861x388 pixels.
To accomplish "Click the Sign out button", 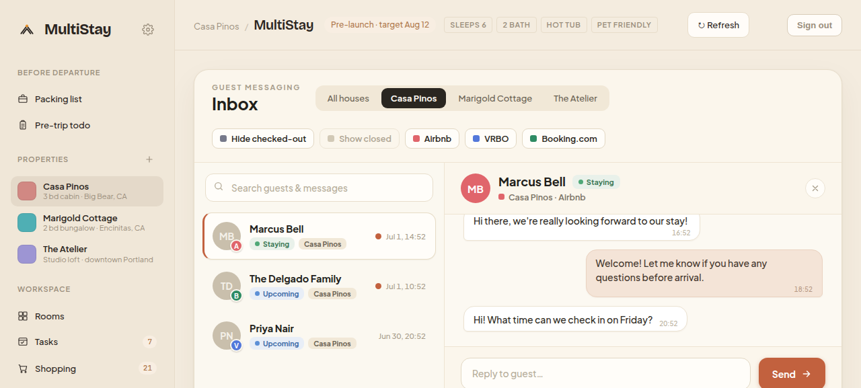I will 815,25.
